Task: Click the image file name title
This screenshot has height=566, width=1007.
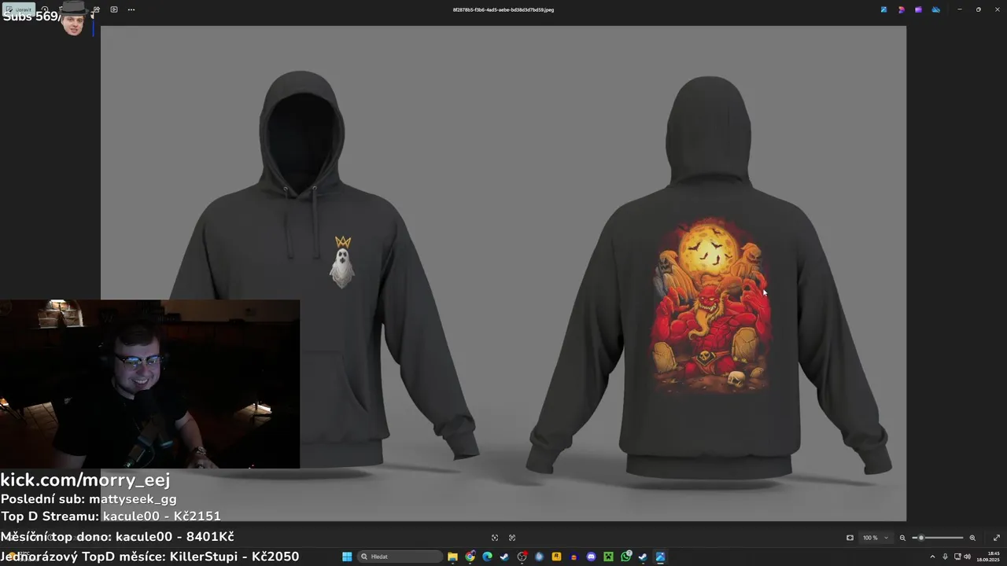Action: pos(503,9)
